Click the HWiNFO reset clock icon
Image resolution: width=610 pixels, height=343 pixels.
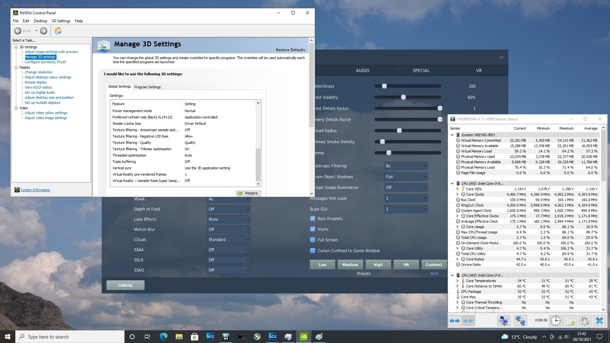coord(555,320)
